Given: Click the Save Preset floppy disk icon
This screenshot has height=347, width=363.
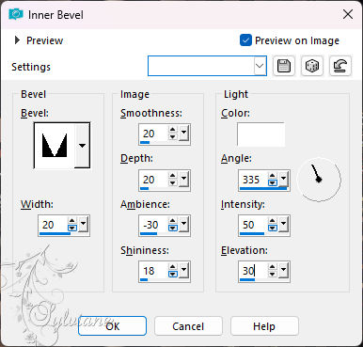Looking at the screenshot, I should pos(284,66).
